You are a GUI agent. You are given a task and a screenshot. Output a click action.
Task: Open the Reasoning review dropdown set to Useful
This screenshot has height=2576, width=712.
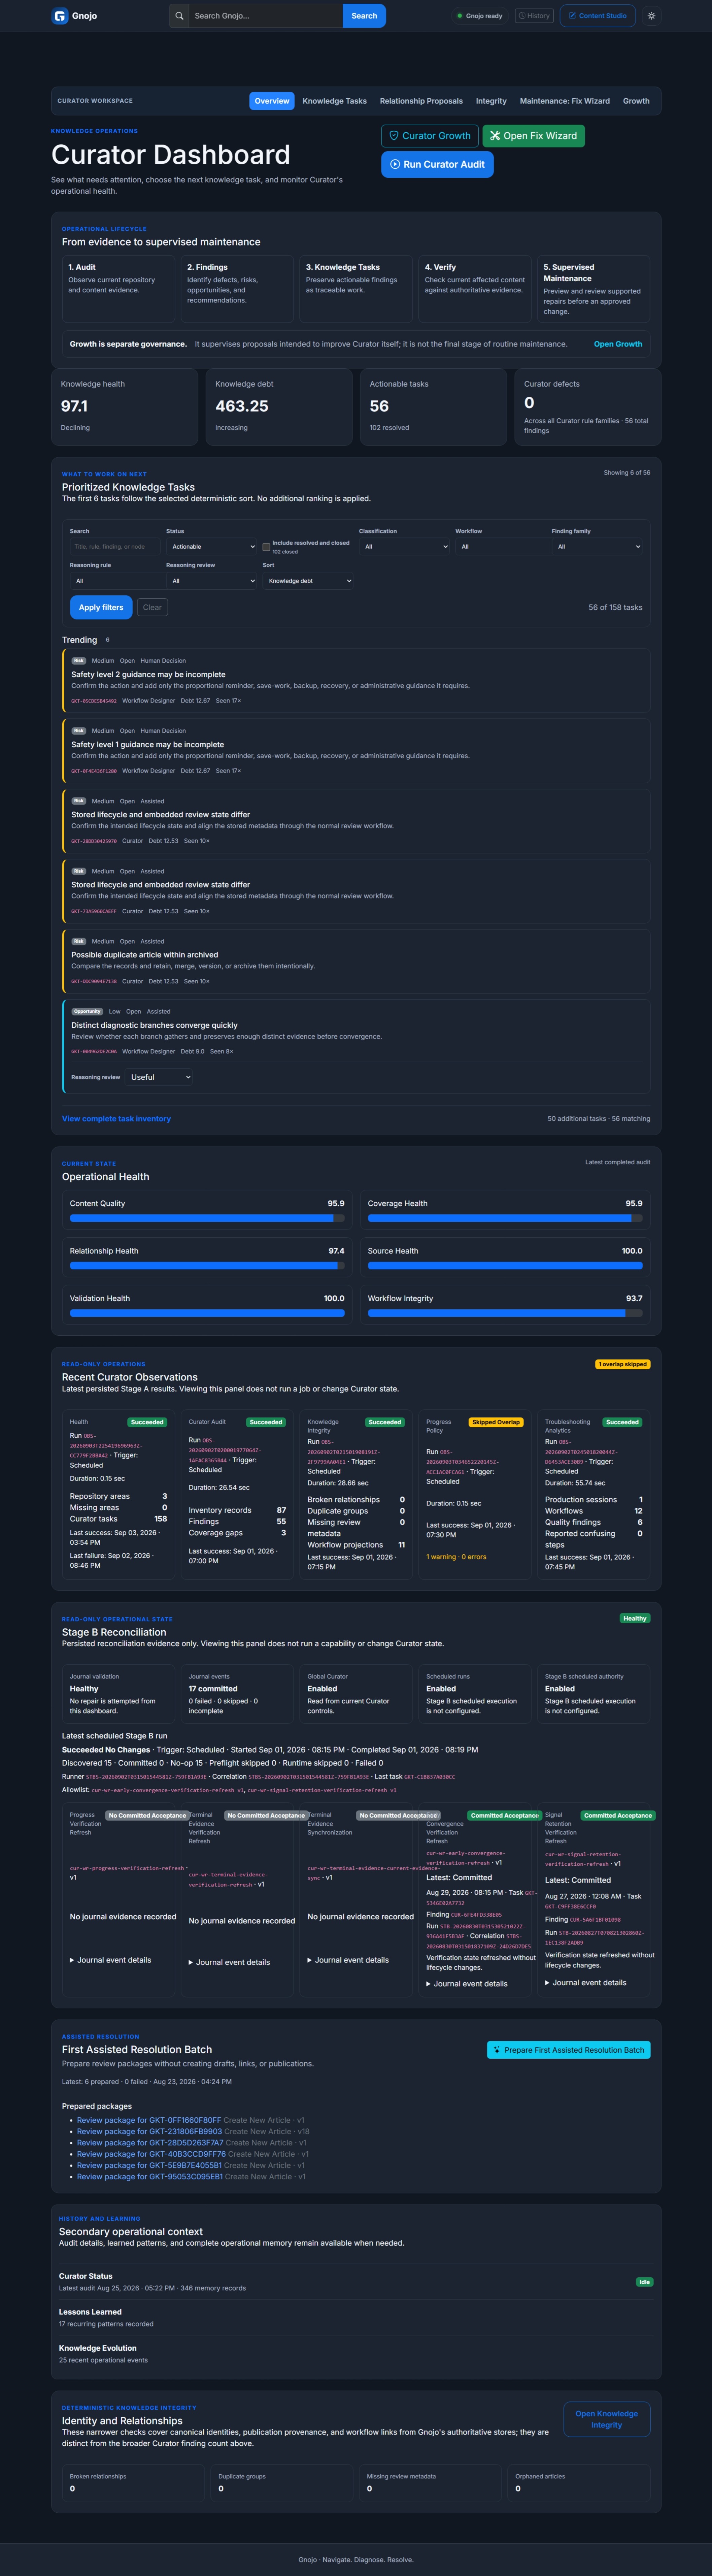[159, 1077]
